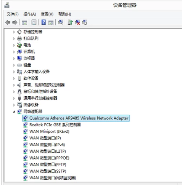Open the 操作(A) menu
182x185 pixels.
pyautogui.click(x=30, y=14)
